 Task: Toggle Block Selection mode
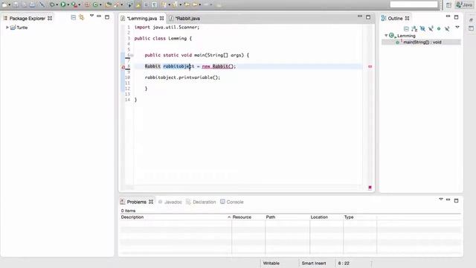click(x=146, y=4)
